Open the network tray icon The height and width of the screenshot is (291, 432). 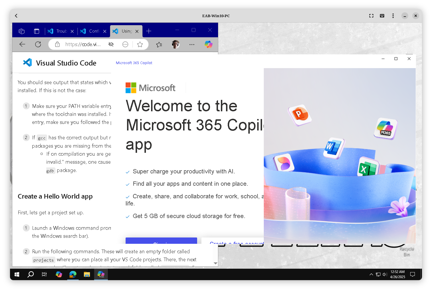coord(378,274)
